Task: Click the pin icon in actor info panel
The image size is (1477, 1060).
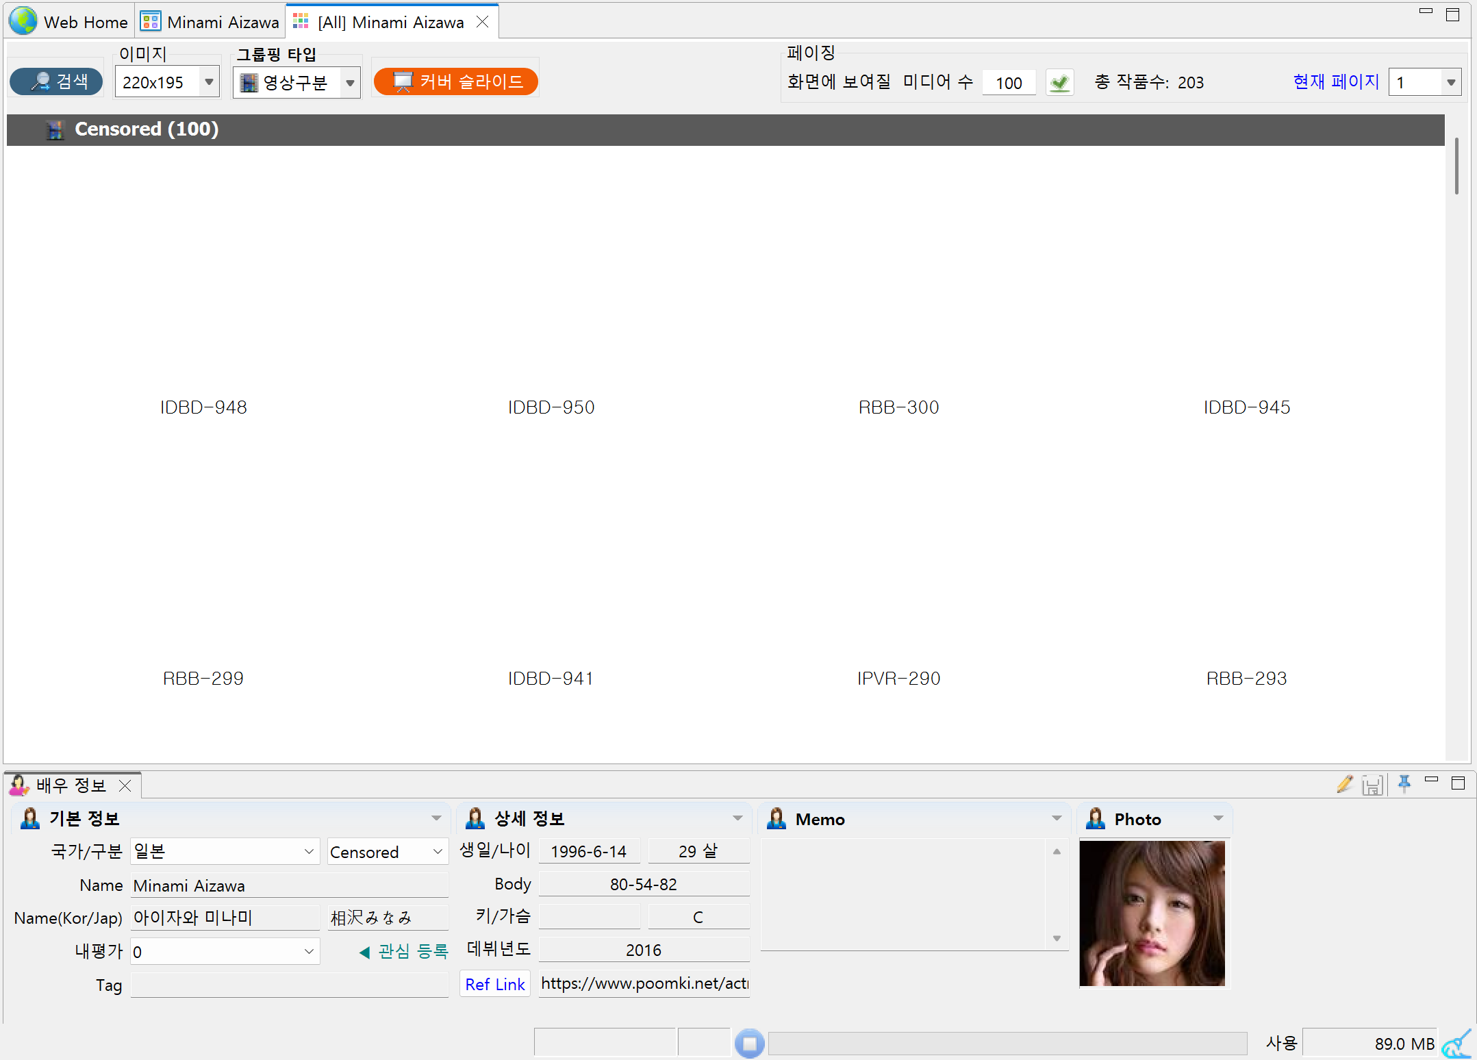Action: tap(1404, 784)
